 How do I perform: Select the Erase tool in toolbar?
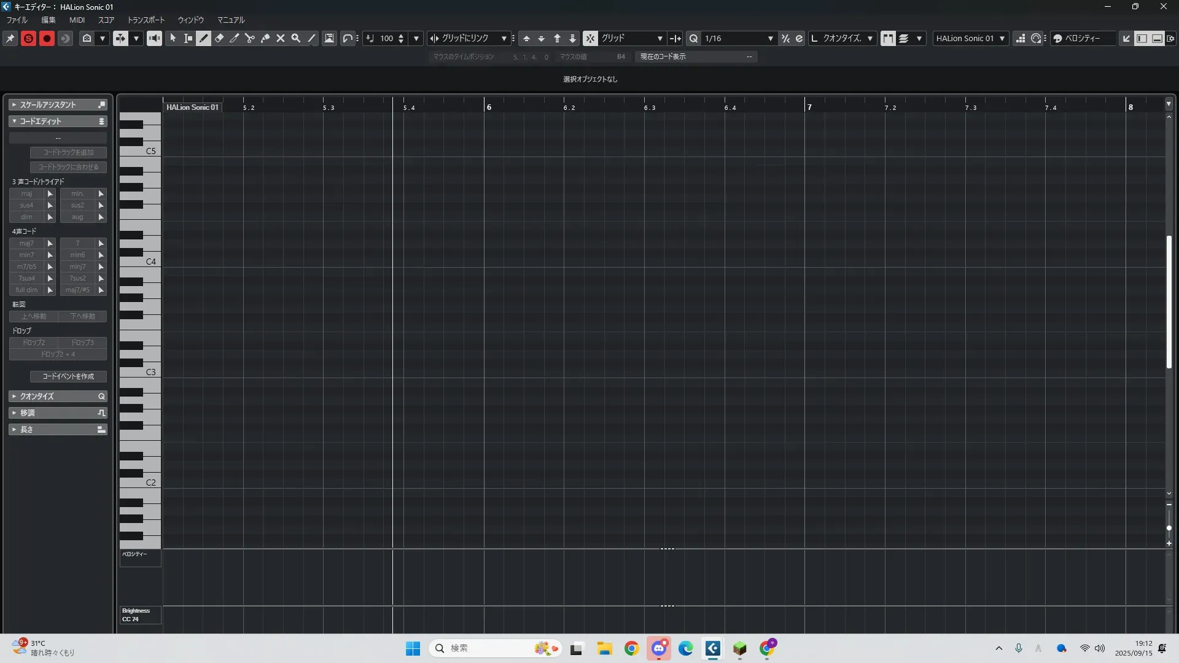(x=219, y=38)
